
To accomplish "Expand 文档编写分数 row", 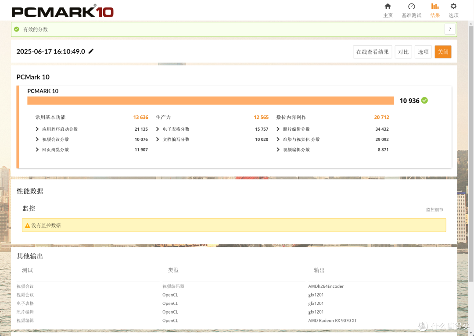I will pyautogui.click(x=158, y=139).
